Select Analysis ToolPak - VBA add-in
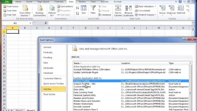 point(131,84)
